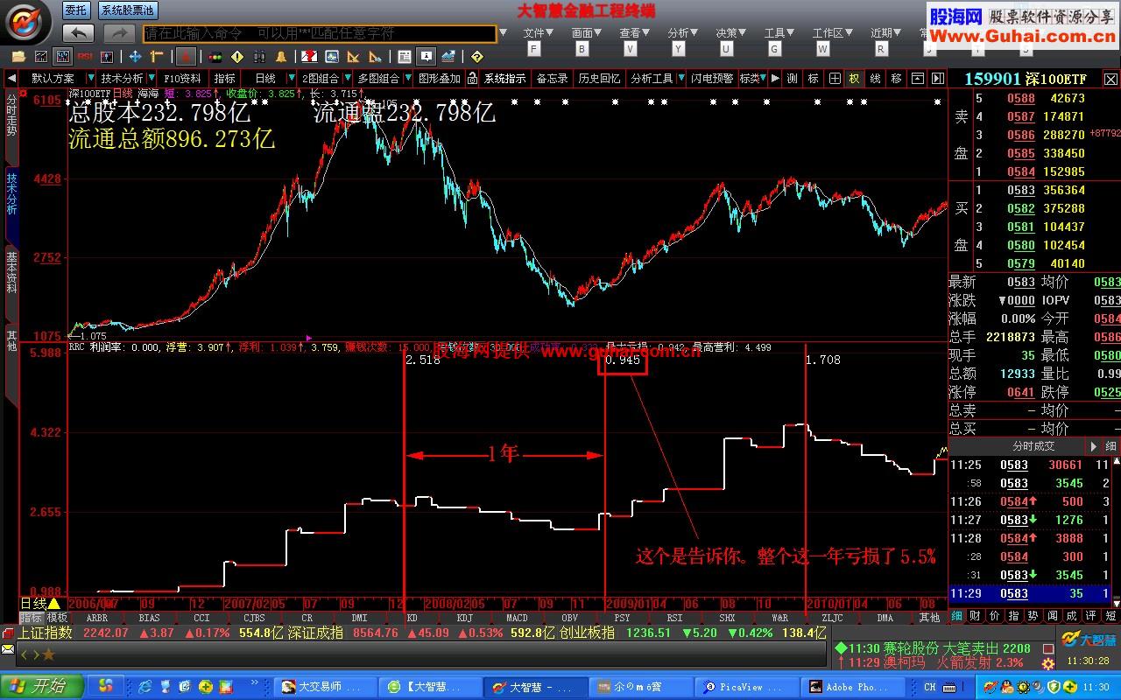Click the 系统股票池 button
1121x700 pixels.
127,10
